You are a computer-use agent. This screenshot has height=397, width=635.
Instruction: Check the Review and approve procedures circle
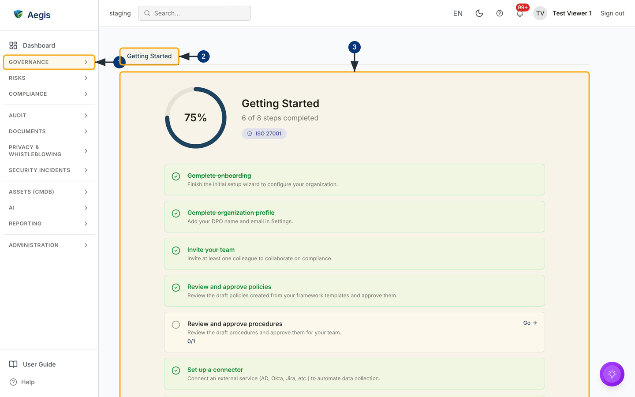point(176,325)
